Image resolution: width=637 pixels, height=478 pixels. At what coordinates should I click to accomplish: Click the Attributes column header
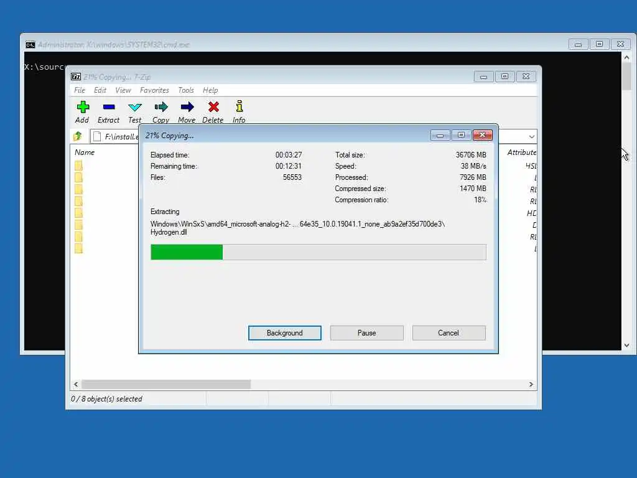(x=522, y=152)
